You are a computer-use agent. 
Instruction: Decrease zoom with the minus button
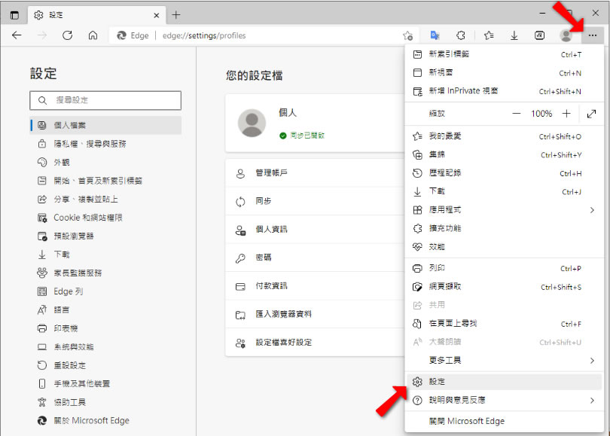tap(517, 114)
